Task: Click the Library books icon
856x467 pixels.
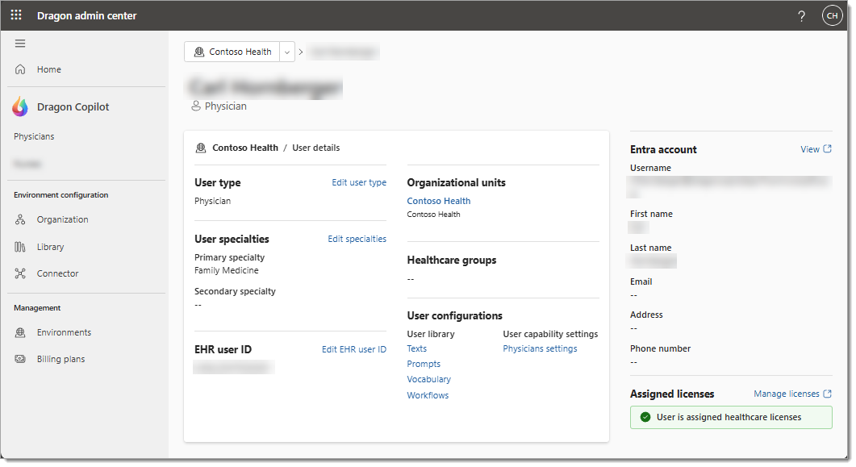Action: [20, 247]
